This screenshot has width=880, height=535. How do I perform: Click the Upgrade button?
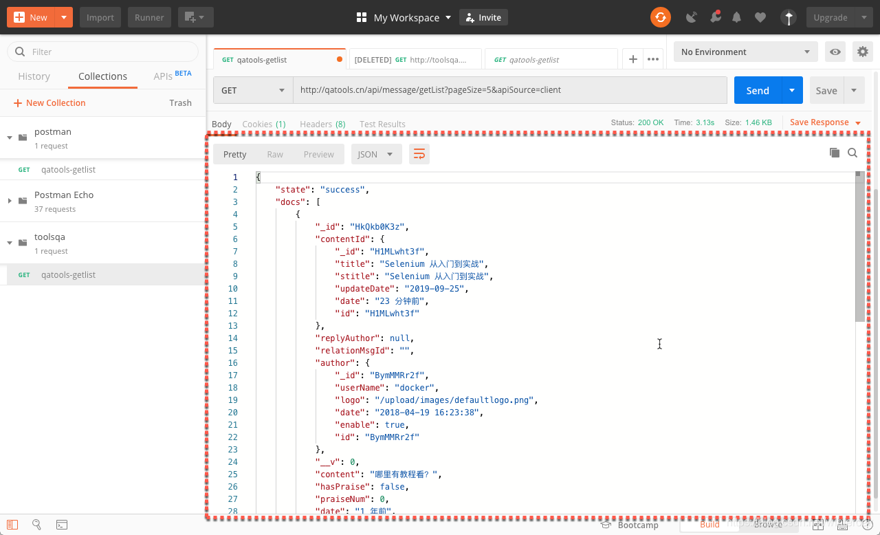point(830,17)
